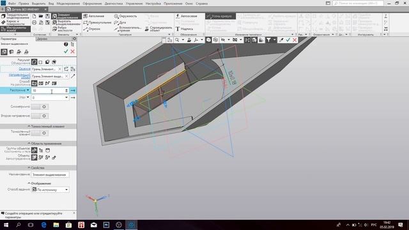Screen dimensions: 409x230
Task: Select the Автолиния tool
Action: (x=93, y=16)
